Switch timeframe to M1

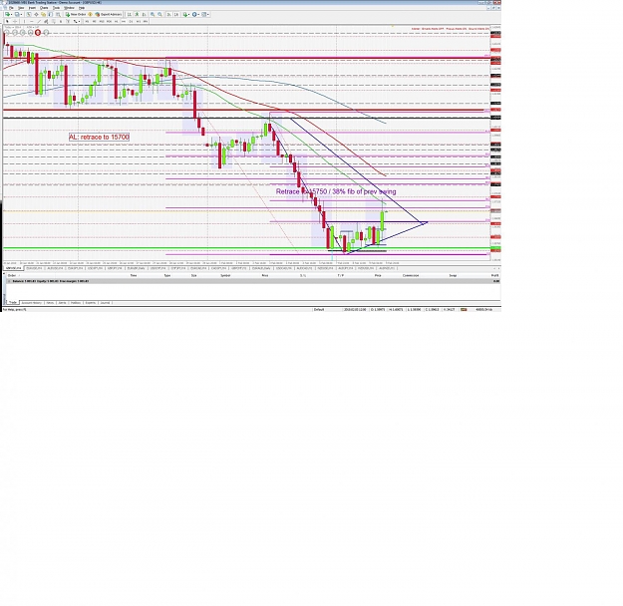tap(87, 21)
